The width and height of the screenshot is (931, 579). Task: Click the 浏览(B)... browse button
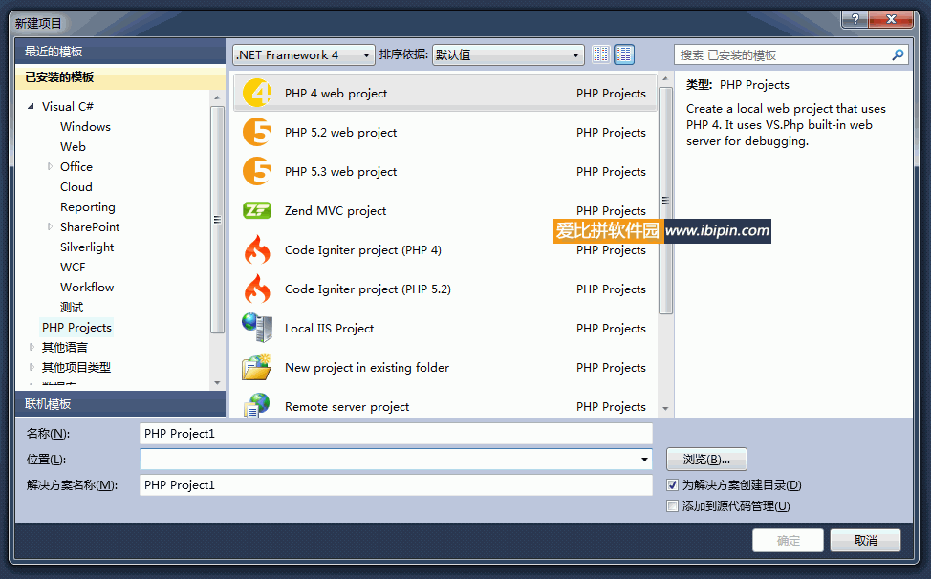[706, 460]
